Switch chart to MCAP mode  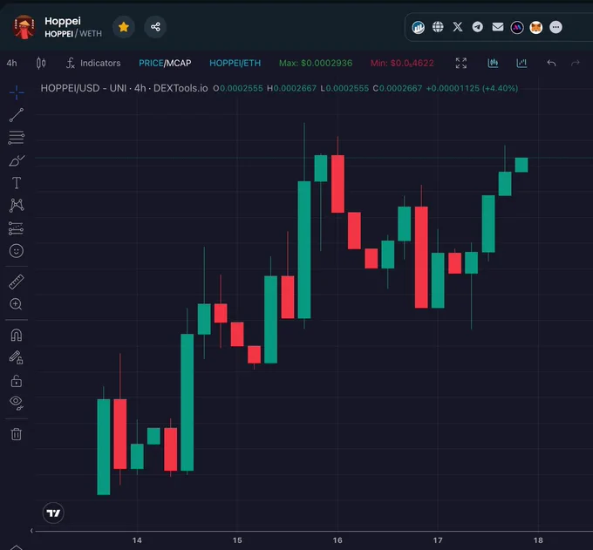179,63
